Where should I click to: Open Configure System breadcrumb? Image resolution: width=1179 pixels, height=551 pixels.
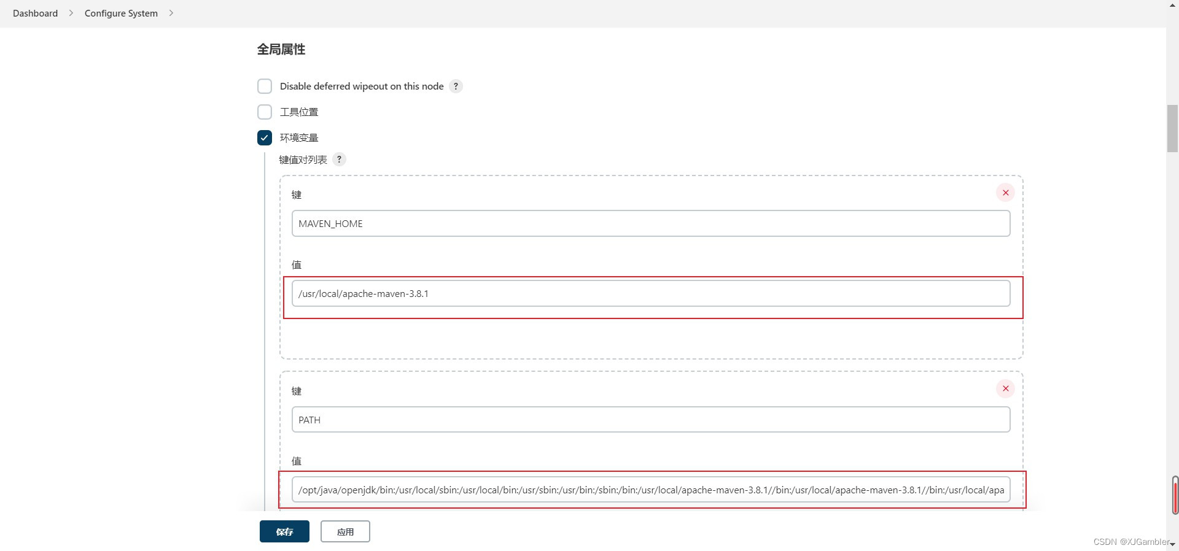click(x=121, y=13)
